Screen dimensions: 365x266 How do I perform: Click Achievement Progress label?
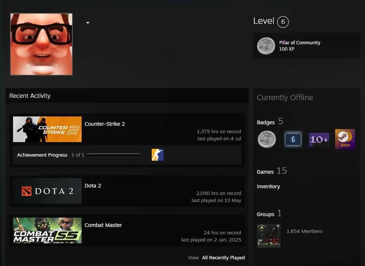pos(42,155)
